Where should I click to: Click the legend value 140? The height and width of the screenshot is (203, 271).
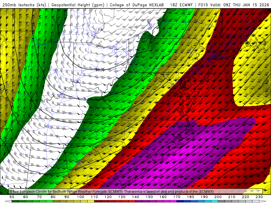point(135,197)
